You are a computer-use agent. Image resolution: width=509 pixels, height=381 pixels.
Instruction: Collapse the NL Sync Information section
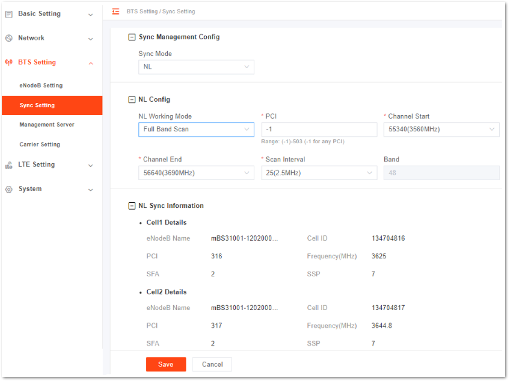(132, 205)
